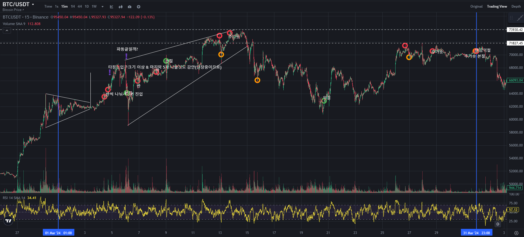Click the 31 Mar '24 23:00 time label
Viewport: 524px width, 237px height.
point(476,233)
